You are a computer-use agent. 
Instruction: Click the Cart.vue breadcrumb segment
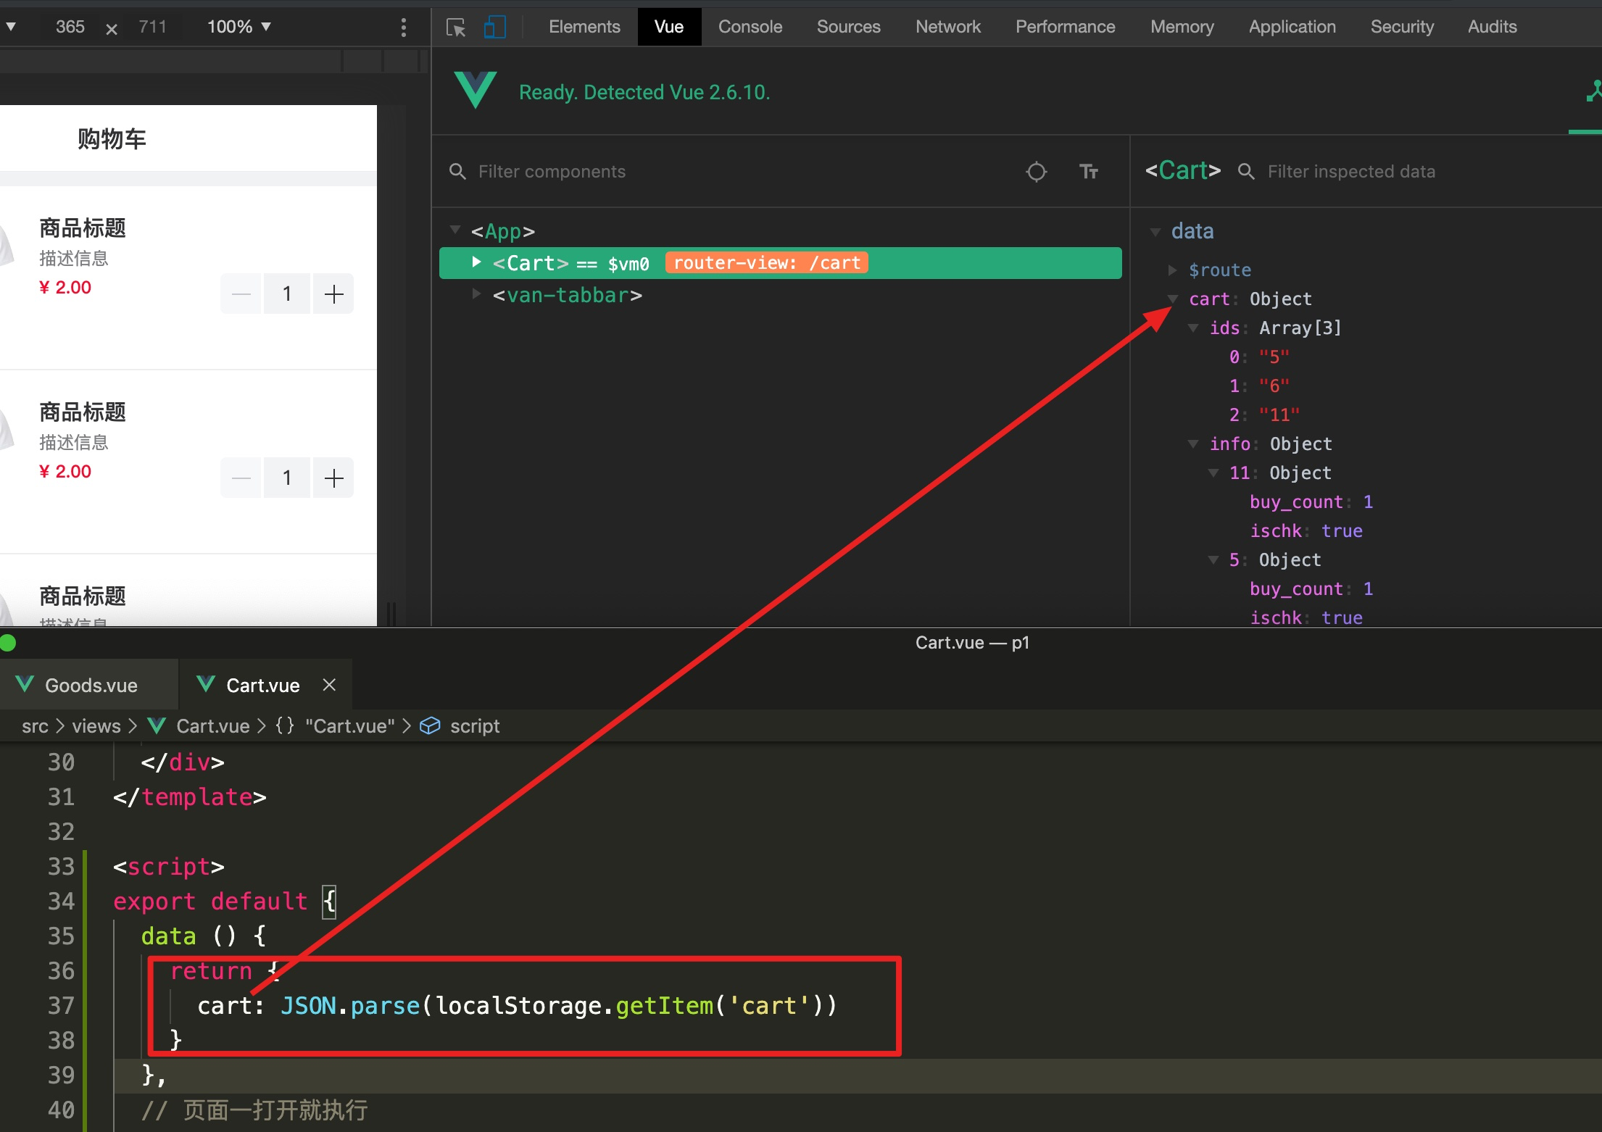coord(212,725)
